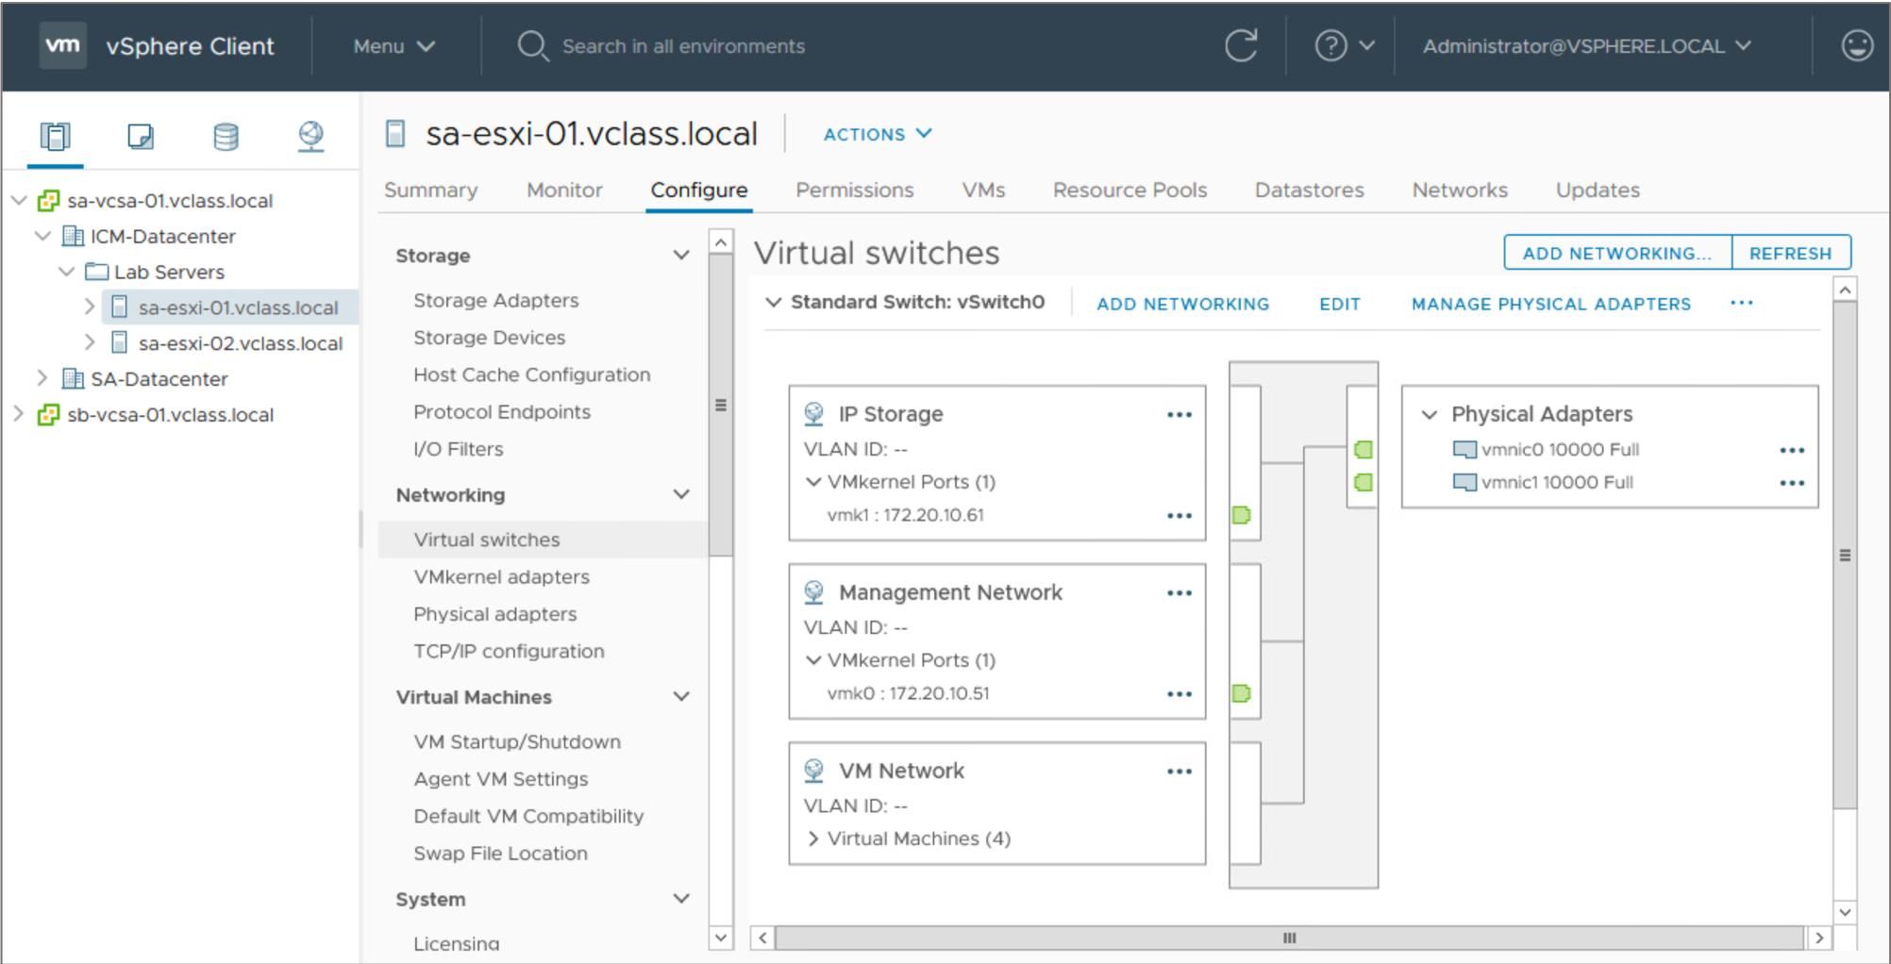Open VMkernel adapters settings page

click(501, 576)
